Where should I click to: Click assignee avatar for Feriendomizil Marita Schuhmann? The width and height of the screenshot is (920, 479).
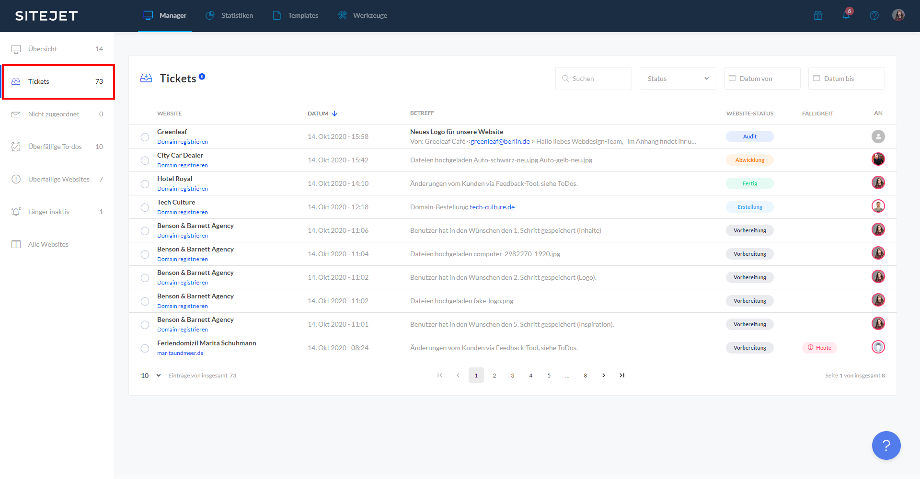pyautogui.click(x=878, y=347)
